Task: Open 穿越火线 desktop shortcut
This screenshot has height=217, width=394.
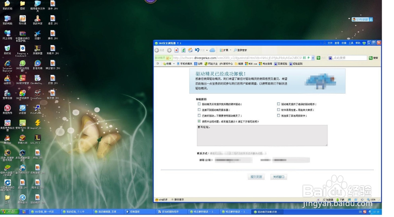Action: coord(22,139)
